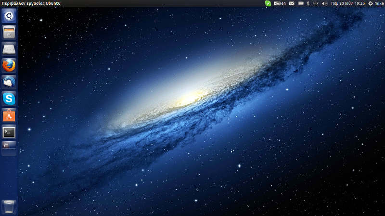Click the green checkmark status indicator
This screenshot has height=216, width=385.
[268, 3]
